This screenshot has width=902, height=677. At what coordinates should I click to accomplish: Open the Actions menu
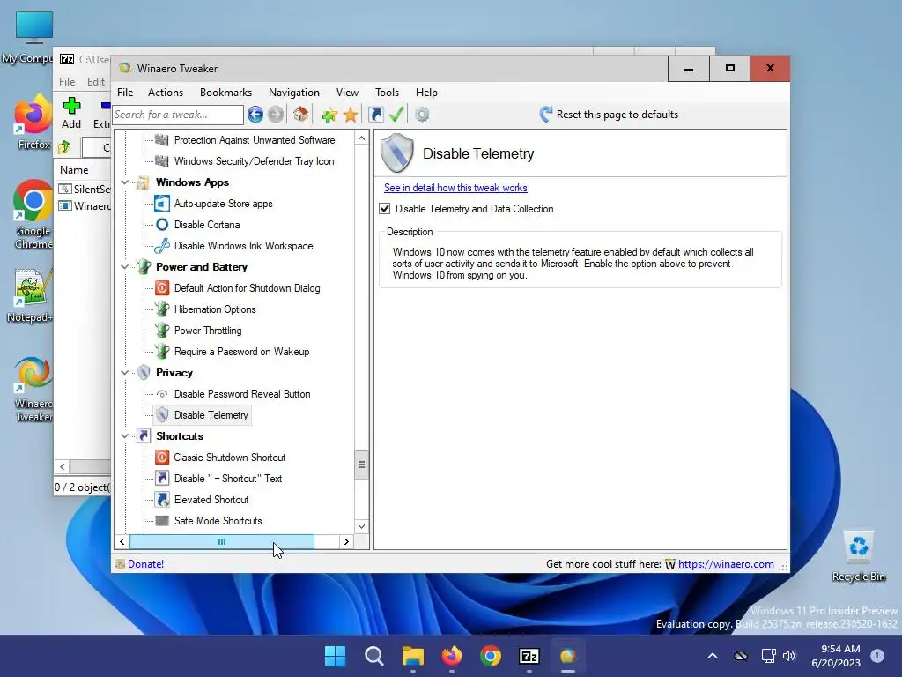coord(166,92)
